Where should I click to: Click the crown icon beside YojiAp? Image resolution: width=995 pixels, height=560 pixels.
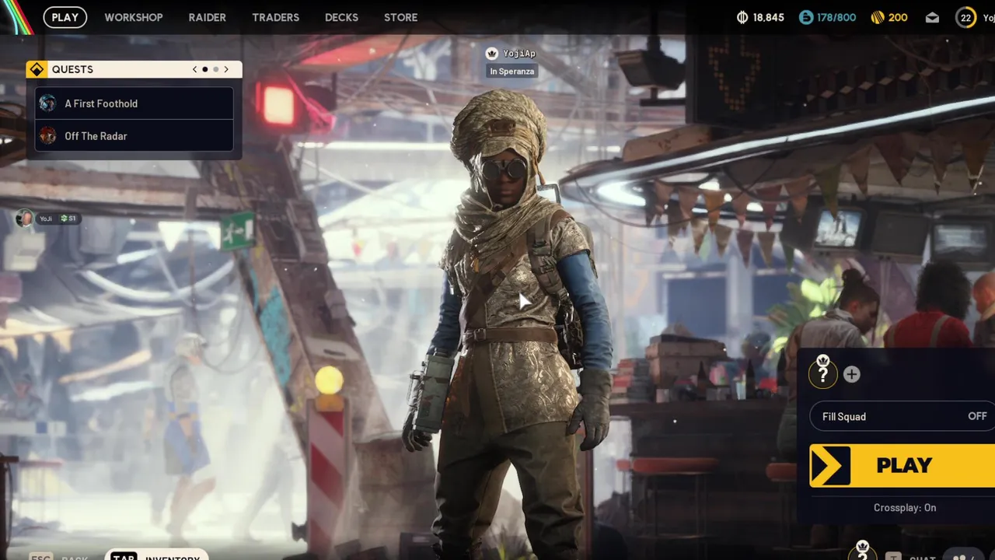click(491, 53)
